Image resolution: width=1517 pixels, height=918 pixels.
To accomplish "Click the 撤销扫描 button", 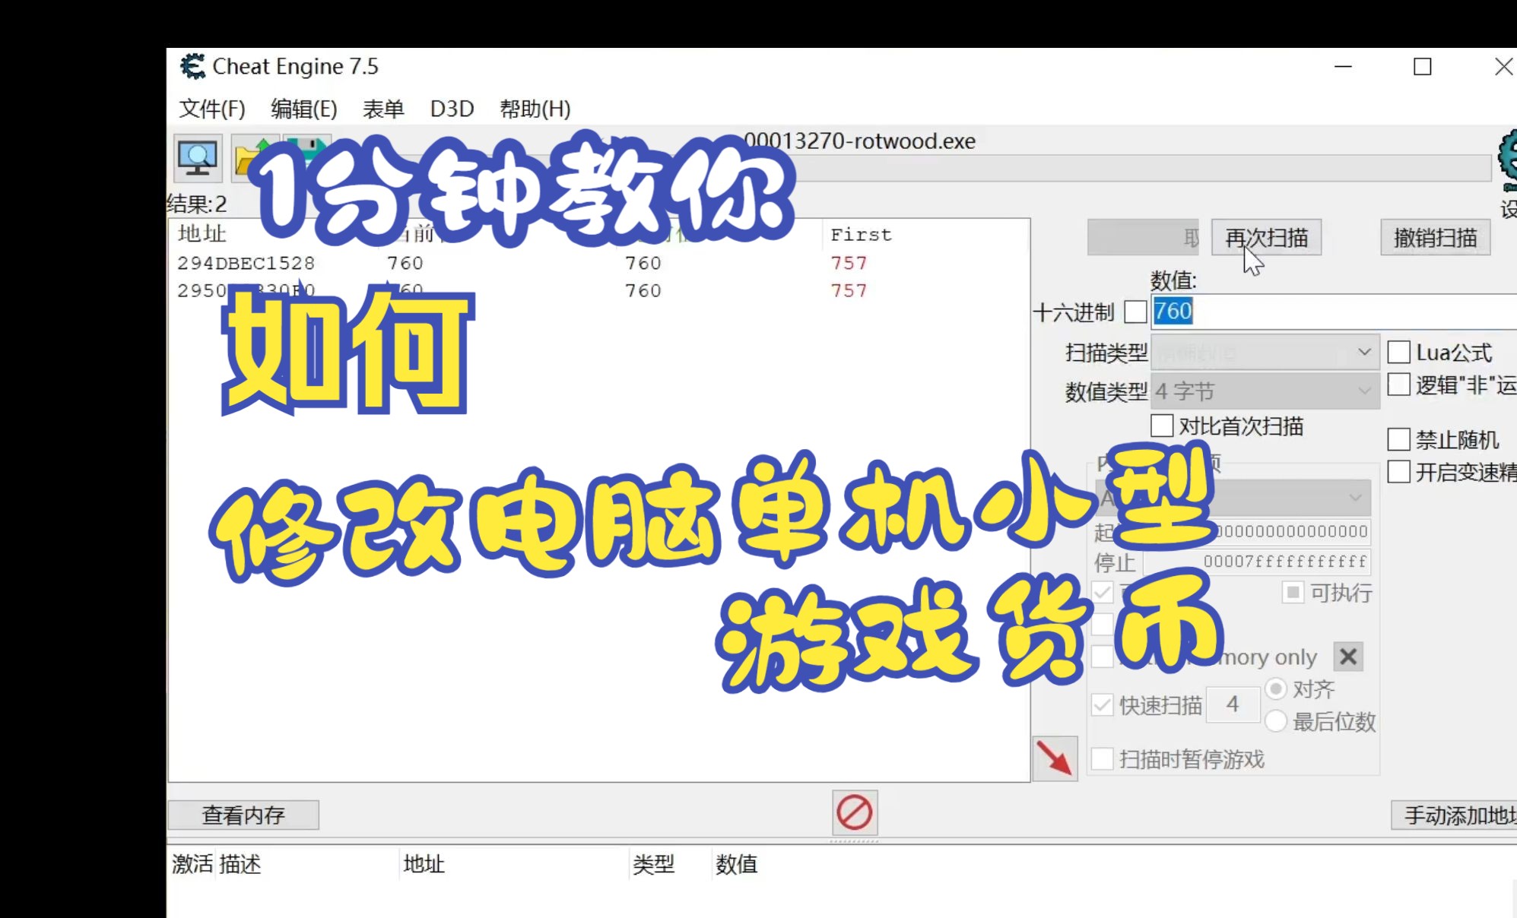I will [1435, 238].
